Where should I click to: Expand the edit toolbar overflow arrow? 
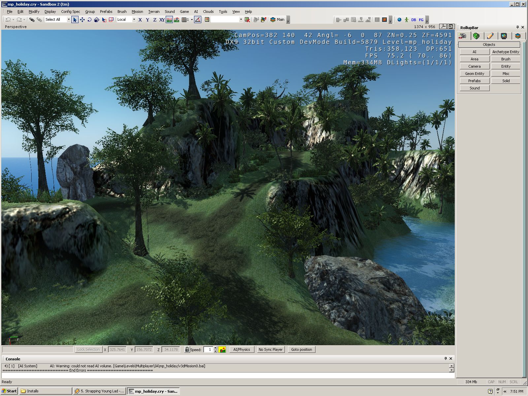[x=288, y=20]
